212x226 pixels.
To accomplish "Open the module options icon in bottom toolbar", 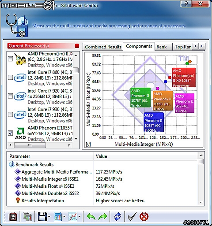I will (13, 216).
